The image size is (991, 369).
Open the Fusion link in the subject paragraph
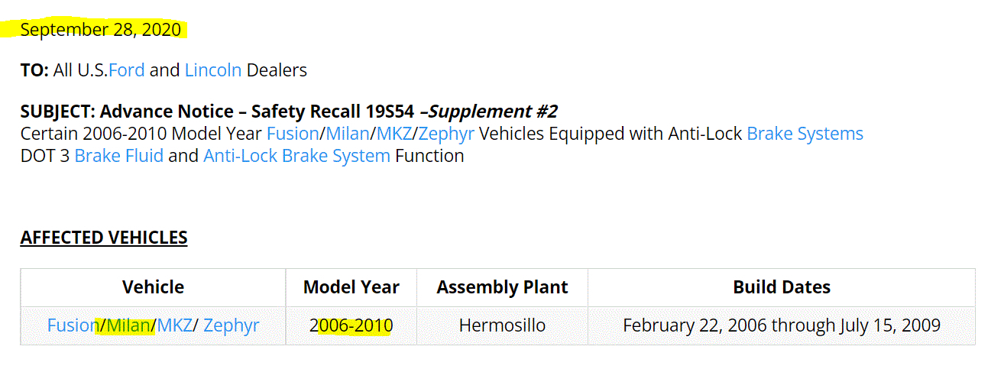[x=292, y=134]
